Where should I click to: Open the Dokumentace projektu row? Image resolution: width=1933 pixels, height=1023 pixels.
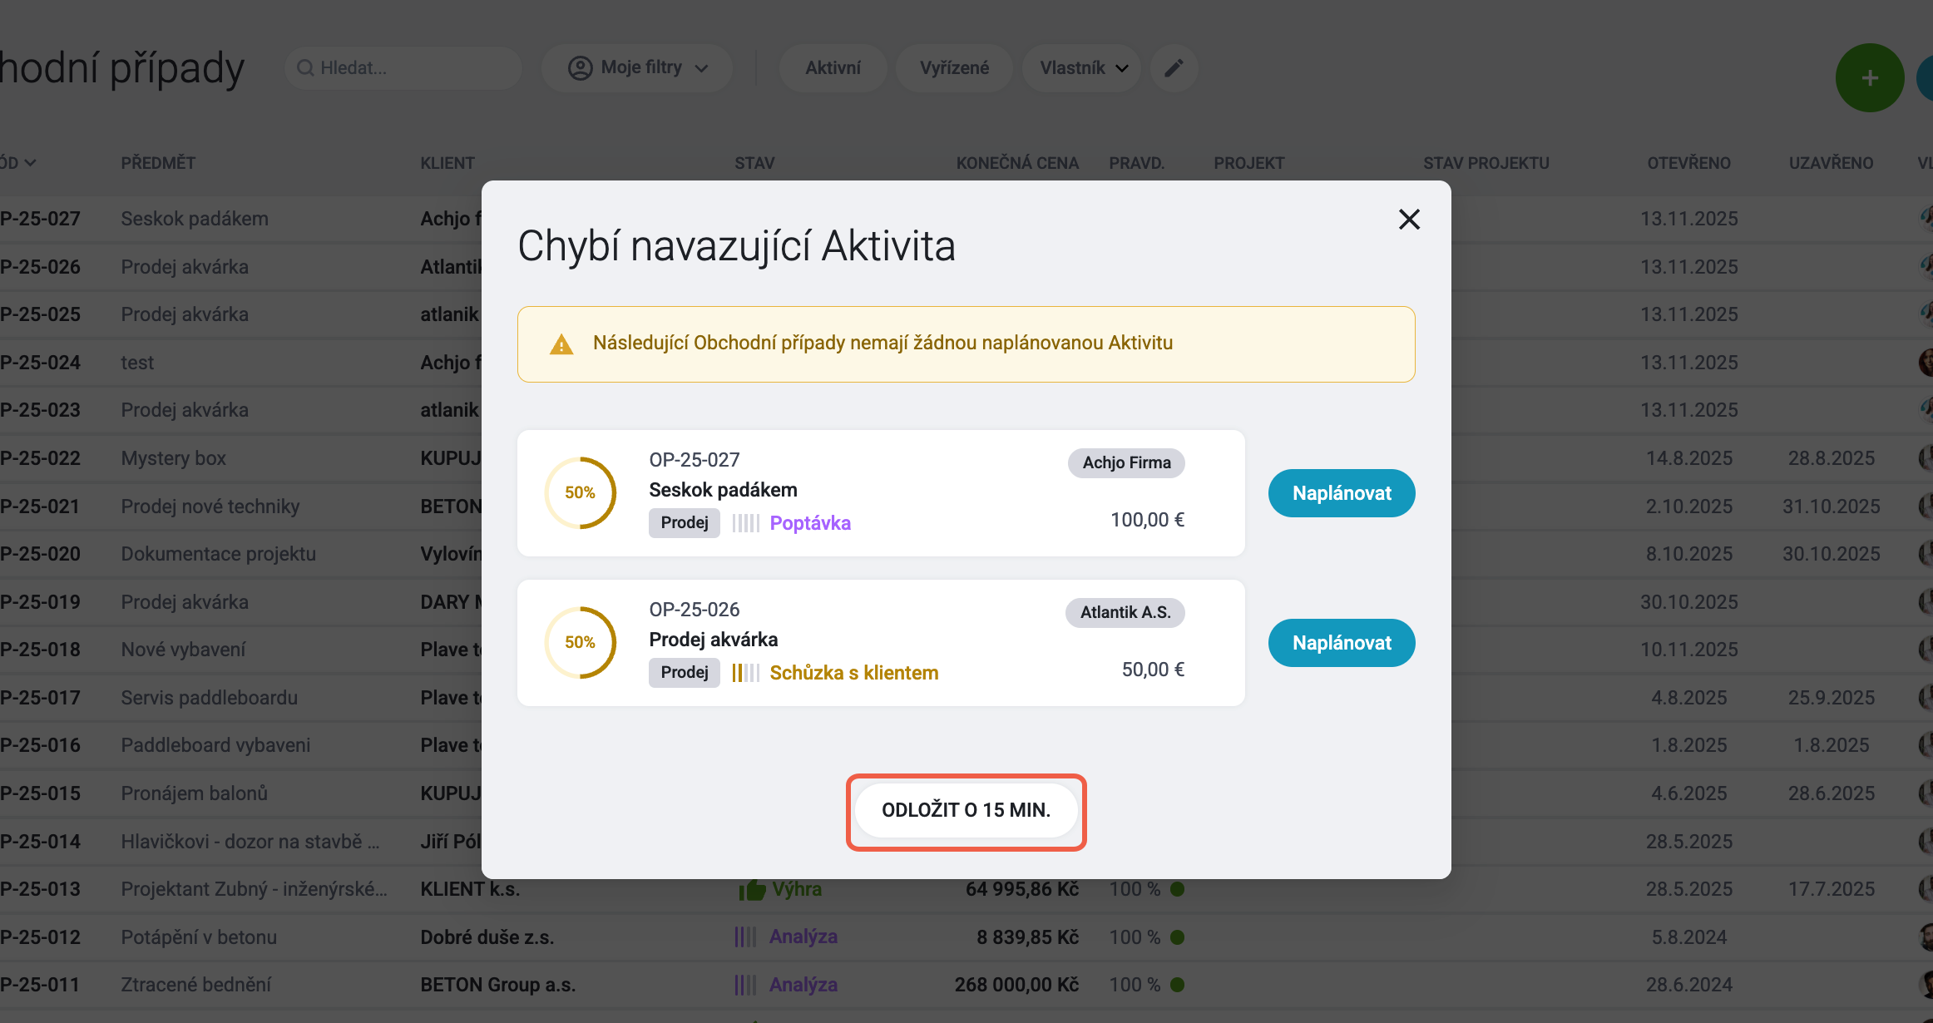coord(218,554)
